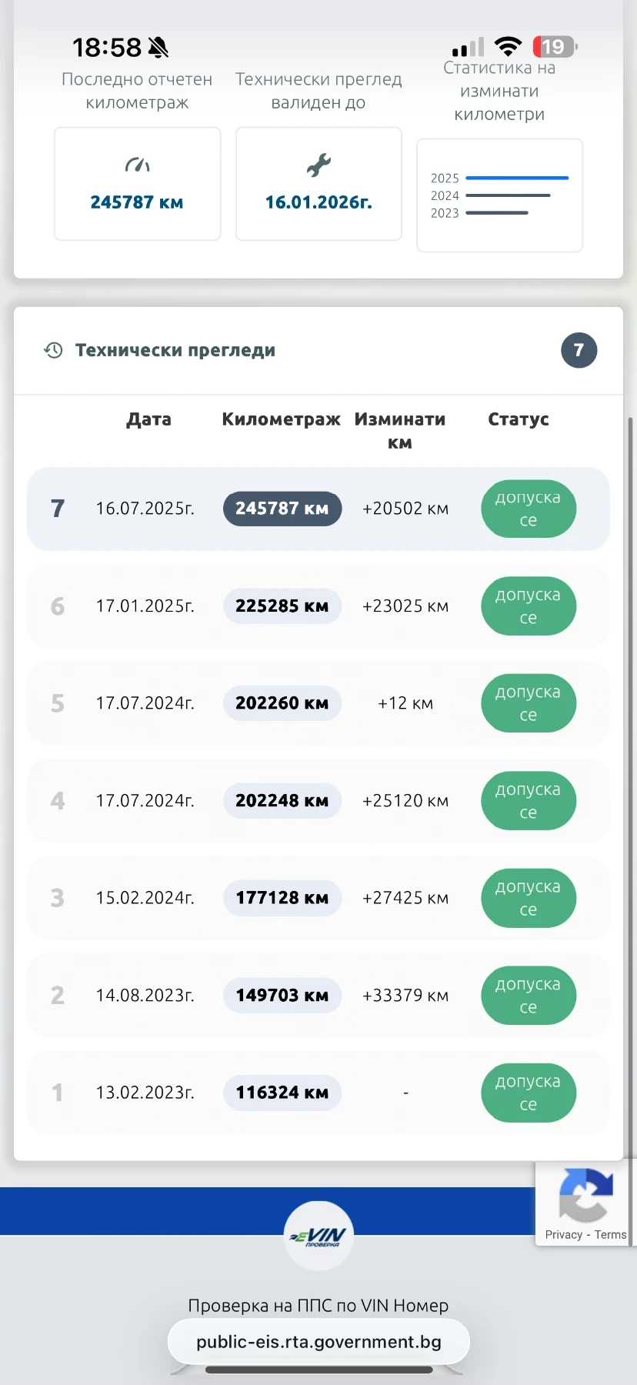Click the eVIN Проверка logo

click(x=318, y=1236)
